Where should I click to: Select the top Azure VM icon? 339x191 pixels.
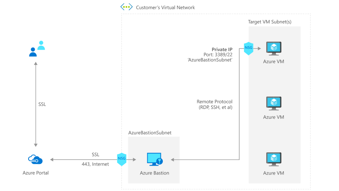click(274, 49)
